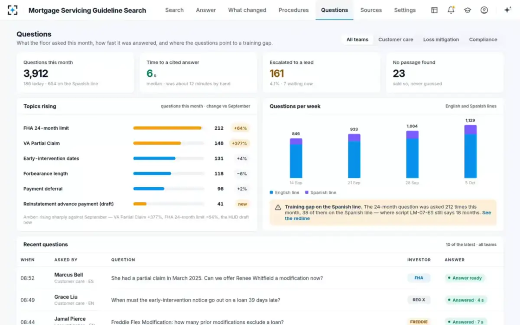Select the 5 Oct chart bar
The width and height of the screenshot is (520, 325).
(470, 151)
